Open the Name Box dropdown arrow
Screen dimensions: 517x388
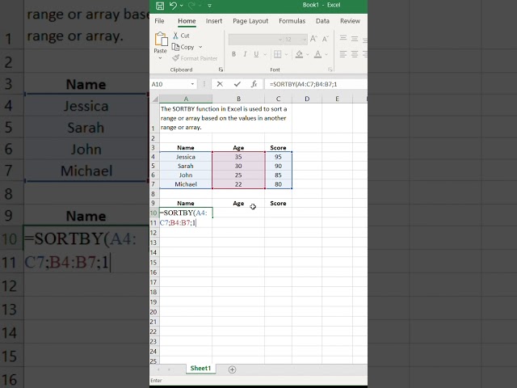pos(192,84)
